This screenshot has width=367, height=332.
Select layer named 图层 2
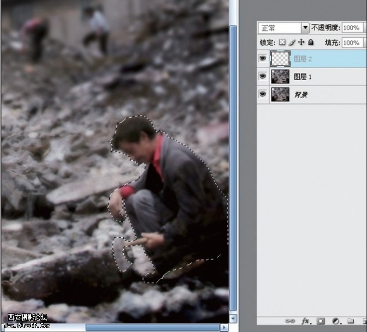pos(303,59)
